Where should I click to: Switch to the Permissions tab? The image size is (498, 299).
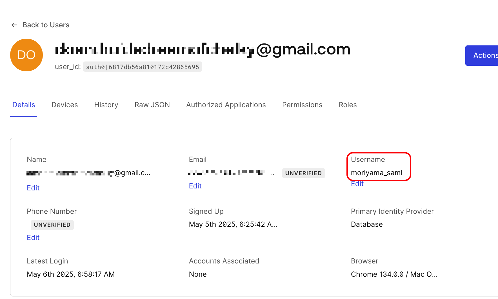click(x=302, y=105)
